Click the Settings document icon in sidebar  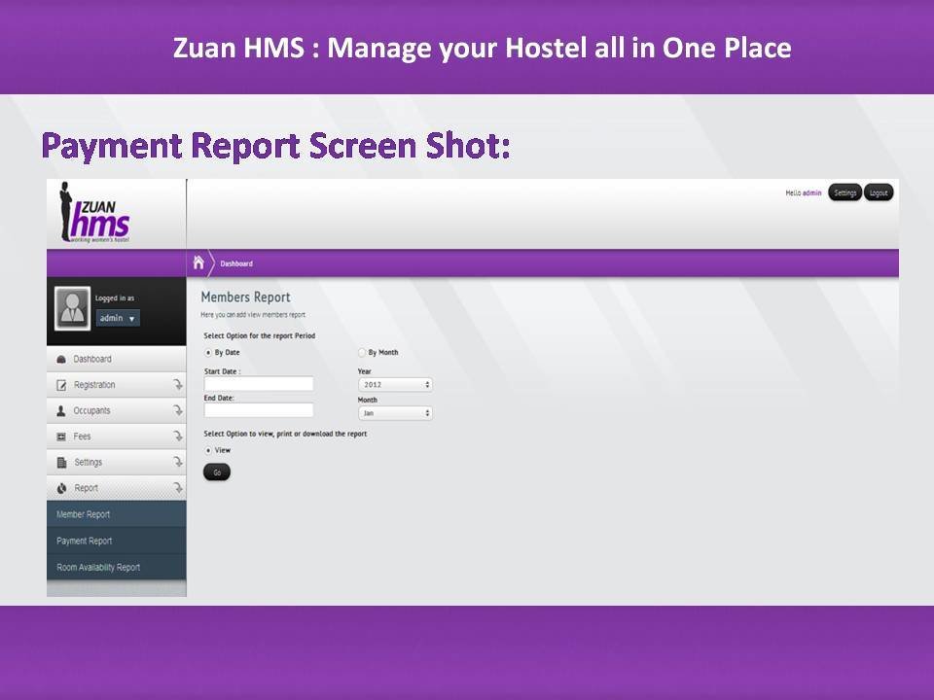[x=61, y=463]
